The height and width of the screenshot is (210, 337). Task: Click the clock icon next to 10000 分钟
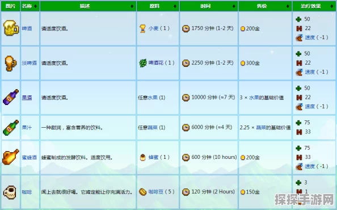186,98
